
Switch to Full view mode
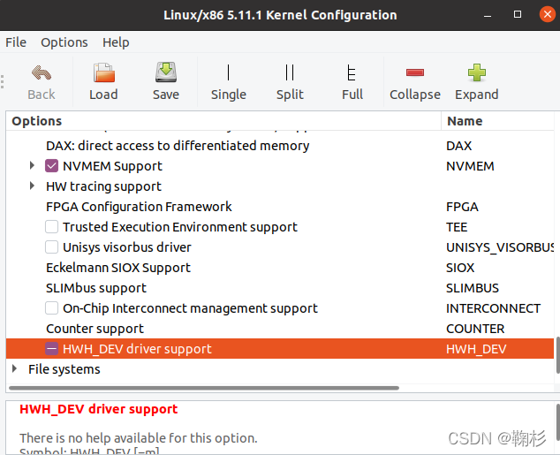click(x=352, y=82)
